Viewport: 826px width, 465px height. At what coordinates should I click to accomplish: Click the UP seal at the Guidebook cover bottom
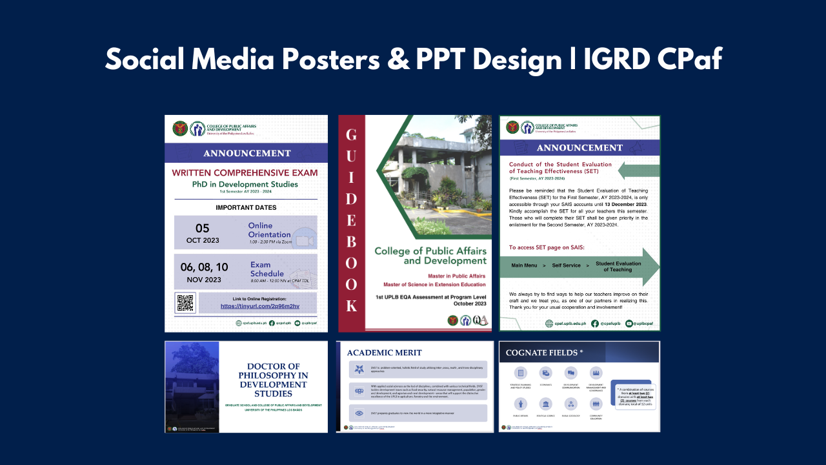(454, 321)
